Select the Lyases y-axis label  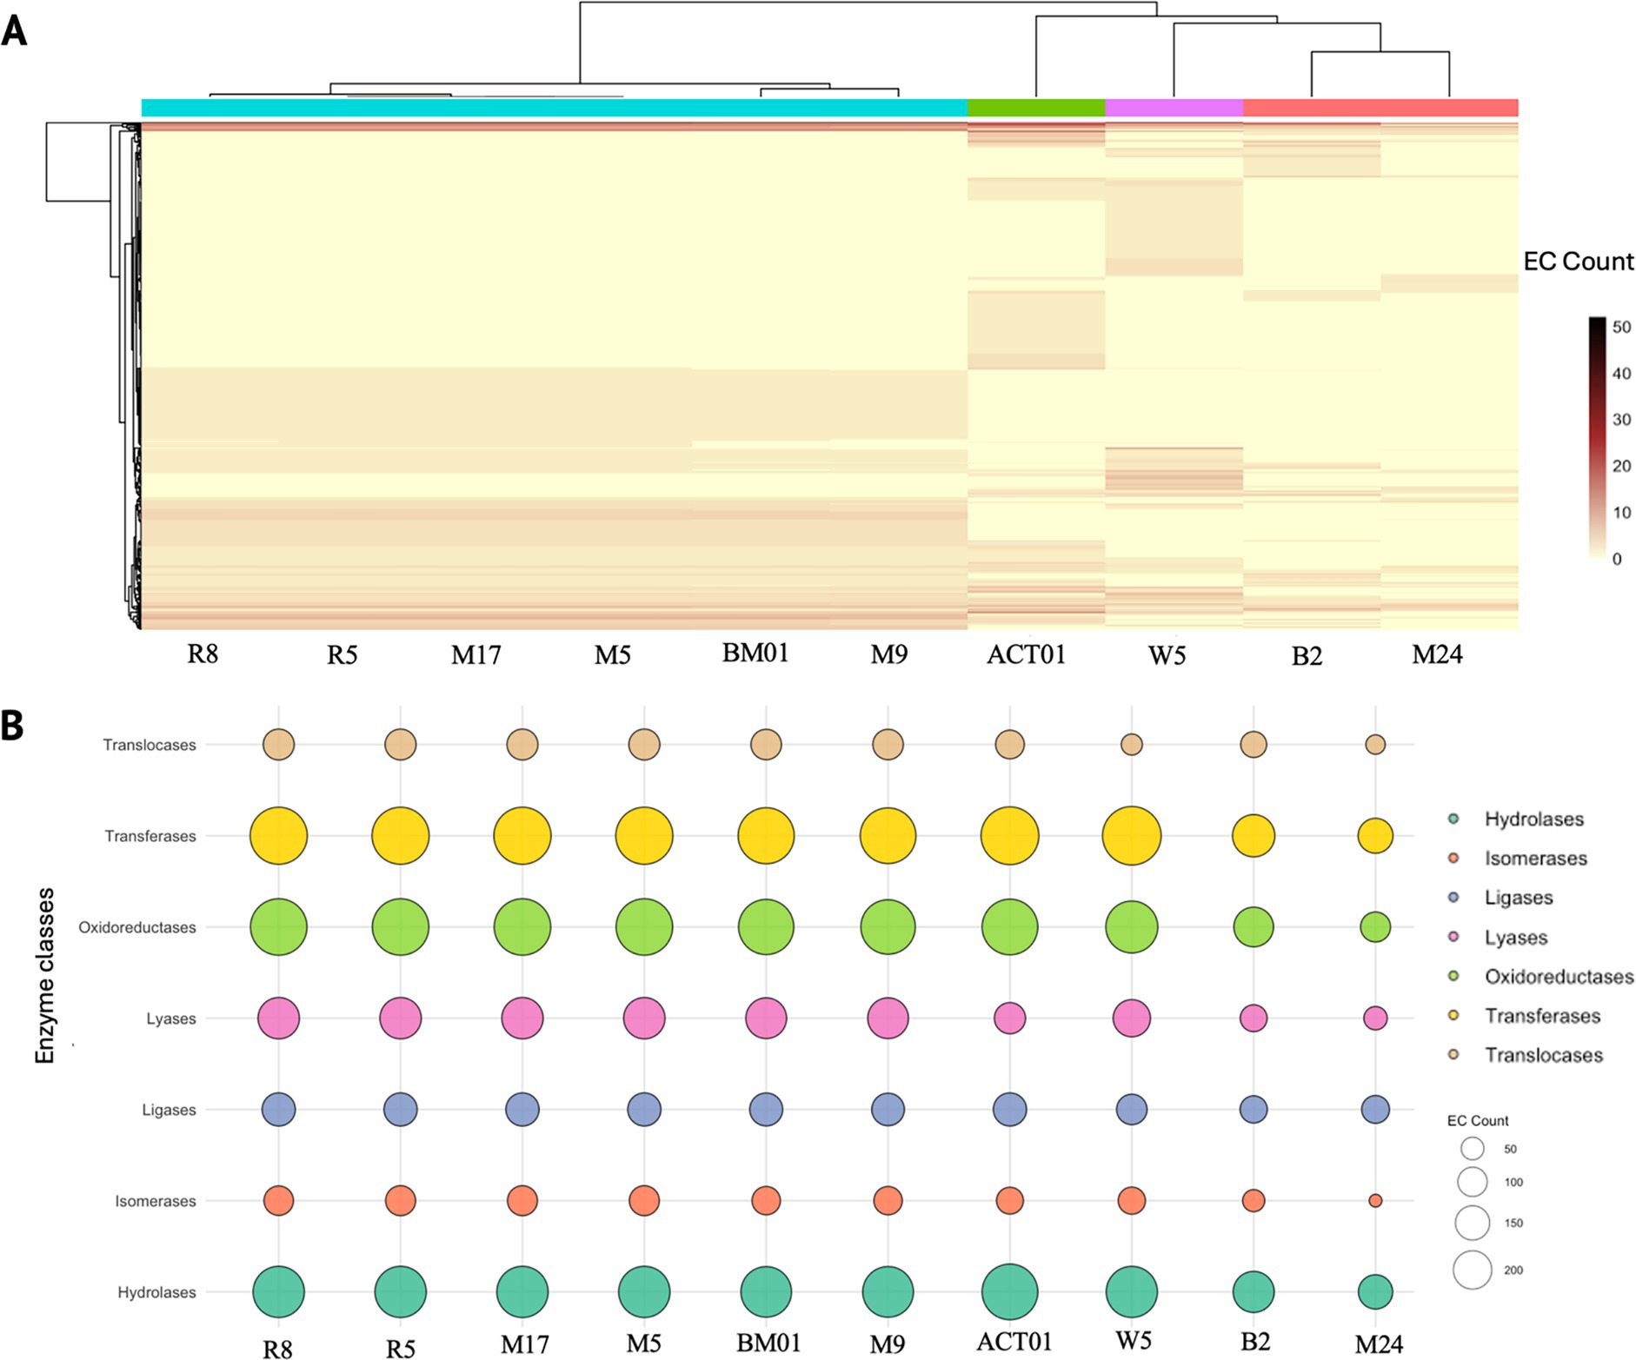(x=171, y=1018)
